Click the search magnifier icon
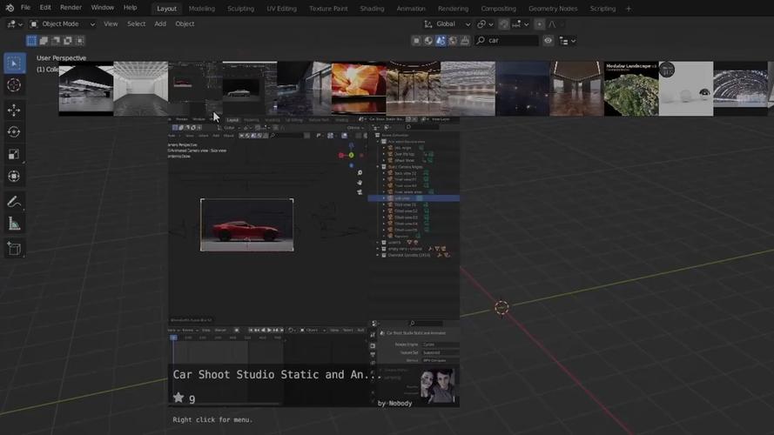Viewport: 774px width, 435px height. pos(481,40)
